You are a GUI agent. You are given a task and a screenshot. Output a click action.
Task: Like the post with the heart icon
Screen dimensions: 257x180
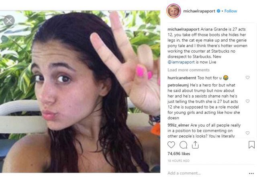171,145
